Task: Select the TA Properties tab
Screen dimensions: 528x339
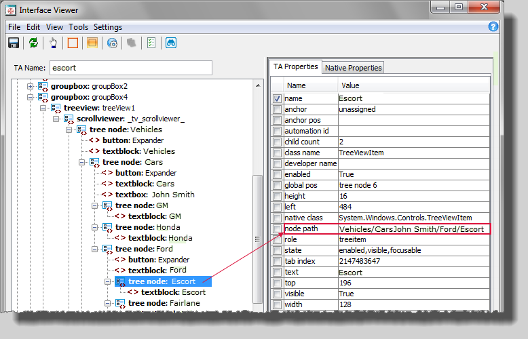Action: pyautogui.click(x=296, y=66)
